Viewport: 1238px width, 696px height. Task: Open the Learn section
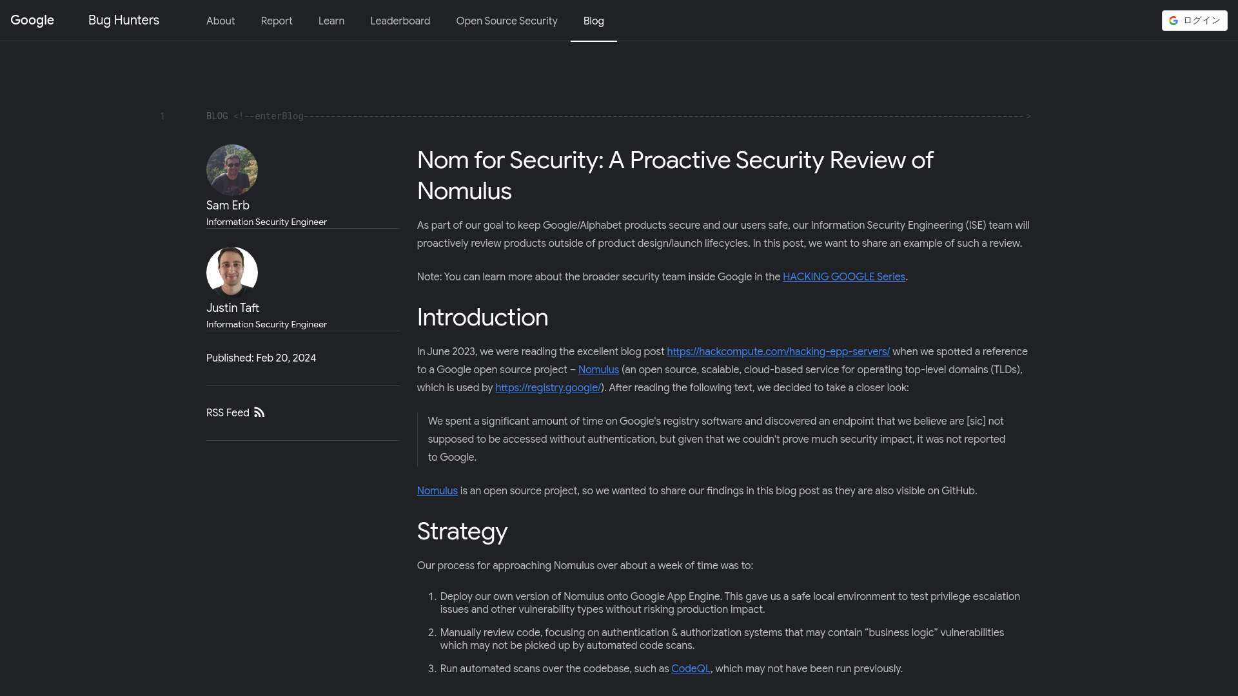click(x=331, y=21)
